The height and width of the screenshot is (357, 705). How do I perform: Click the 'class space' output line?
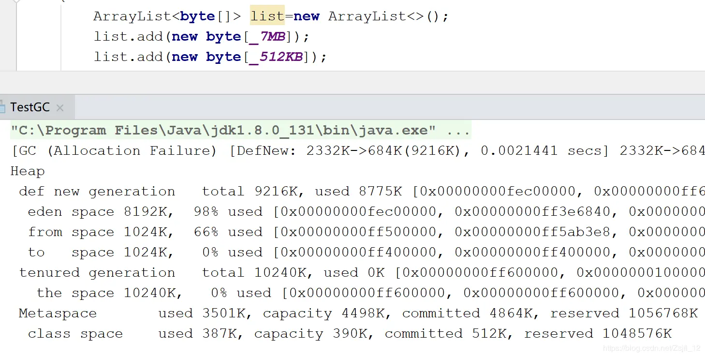click(350, 334)
